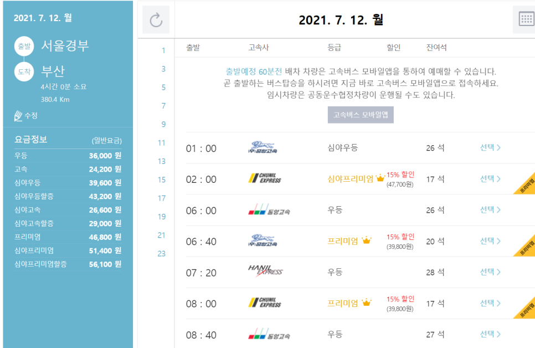Screen dimensions: 535x348
Task: Open the calendar date picker icon
Action: [x=525, y=20]
